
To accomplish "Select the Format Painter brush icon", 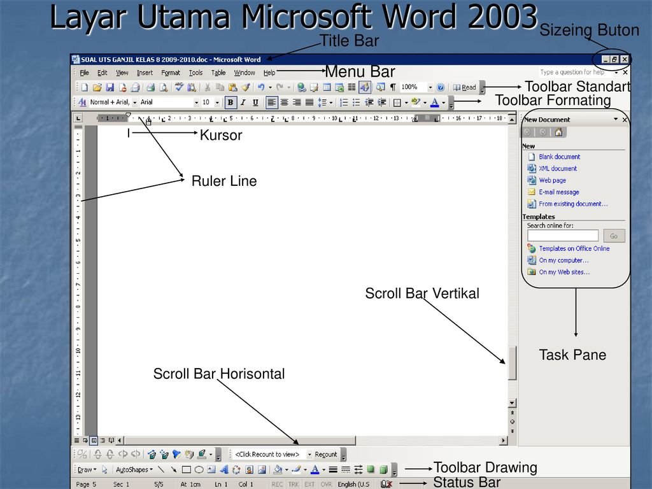I will [245, 87].
